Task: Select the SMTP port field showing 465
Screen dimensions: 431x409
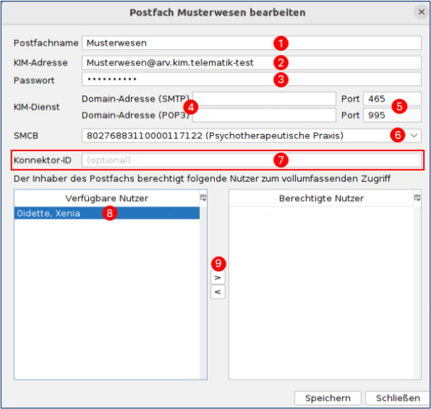Action: (392, 99)
